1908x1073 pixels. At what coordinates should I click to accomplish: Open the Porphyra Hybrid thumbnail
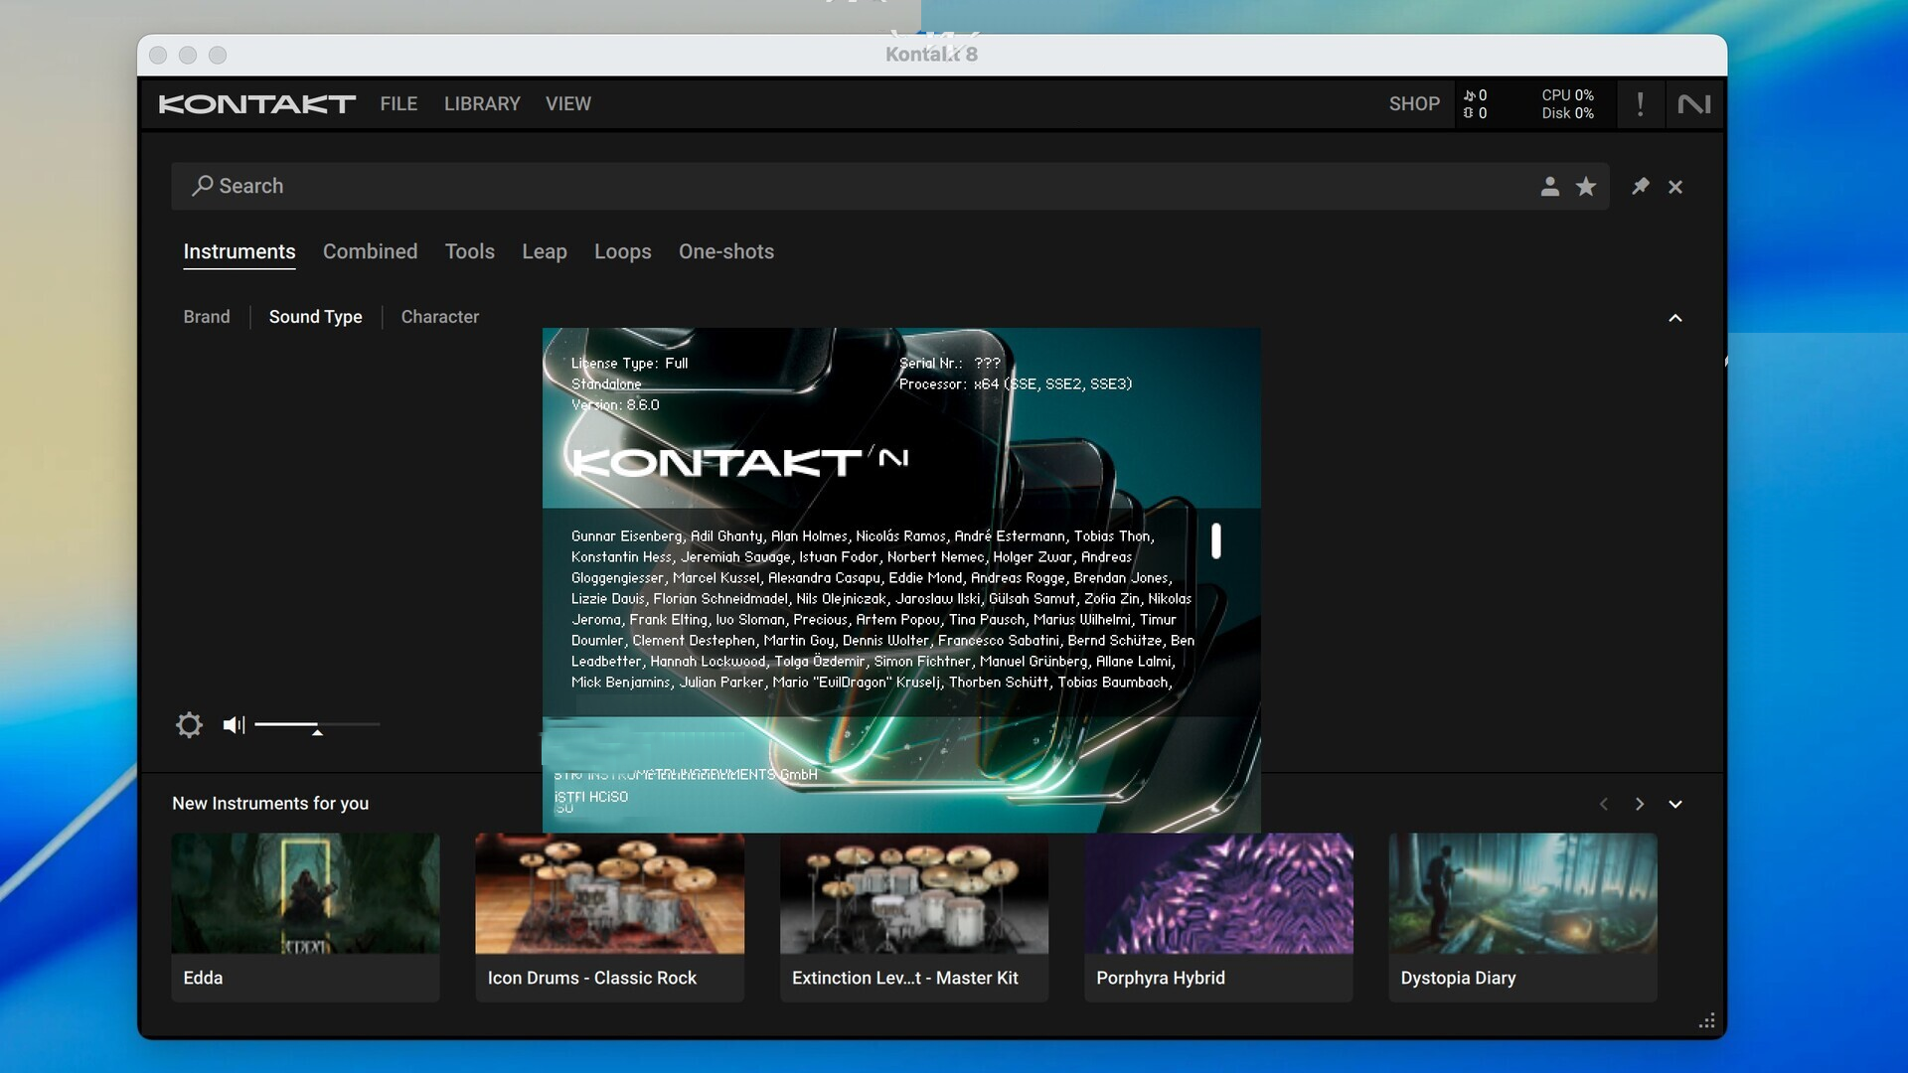(1218, 893)
